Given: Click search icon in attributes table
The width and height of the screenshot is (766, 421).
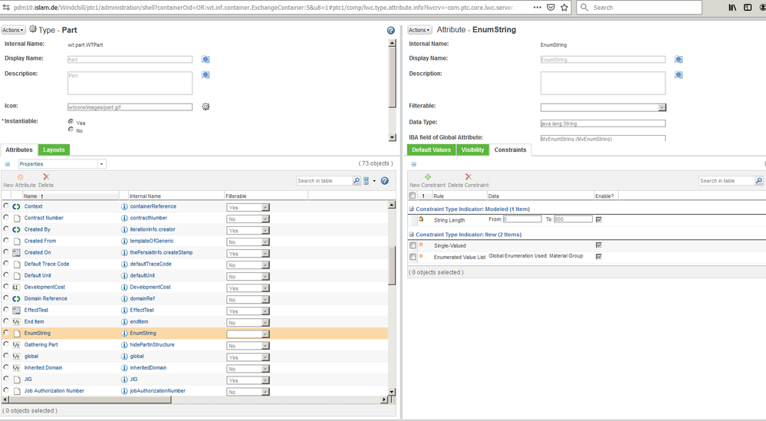Looking at the screenshot, I should pos(357,181).
